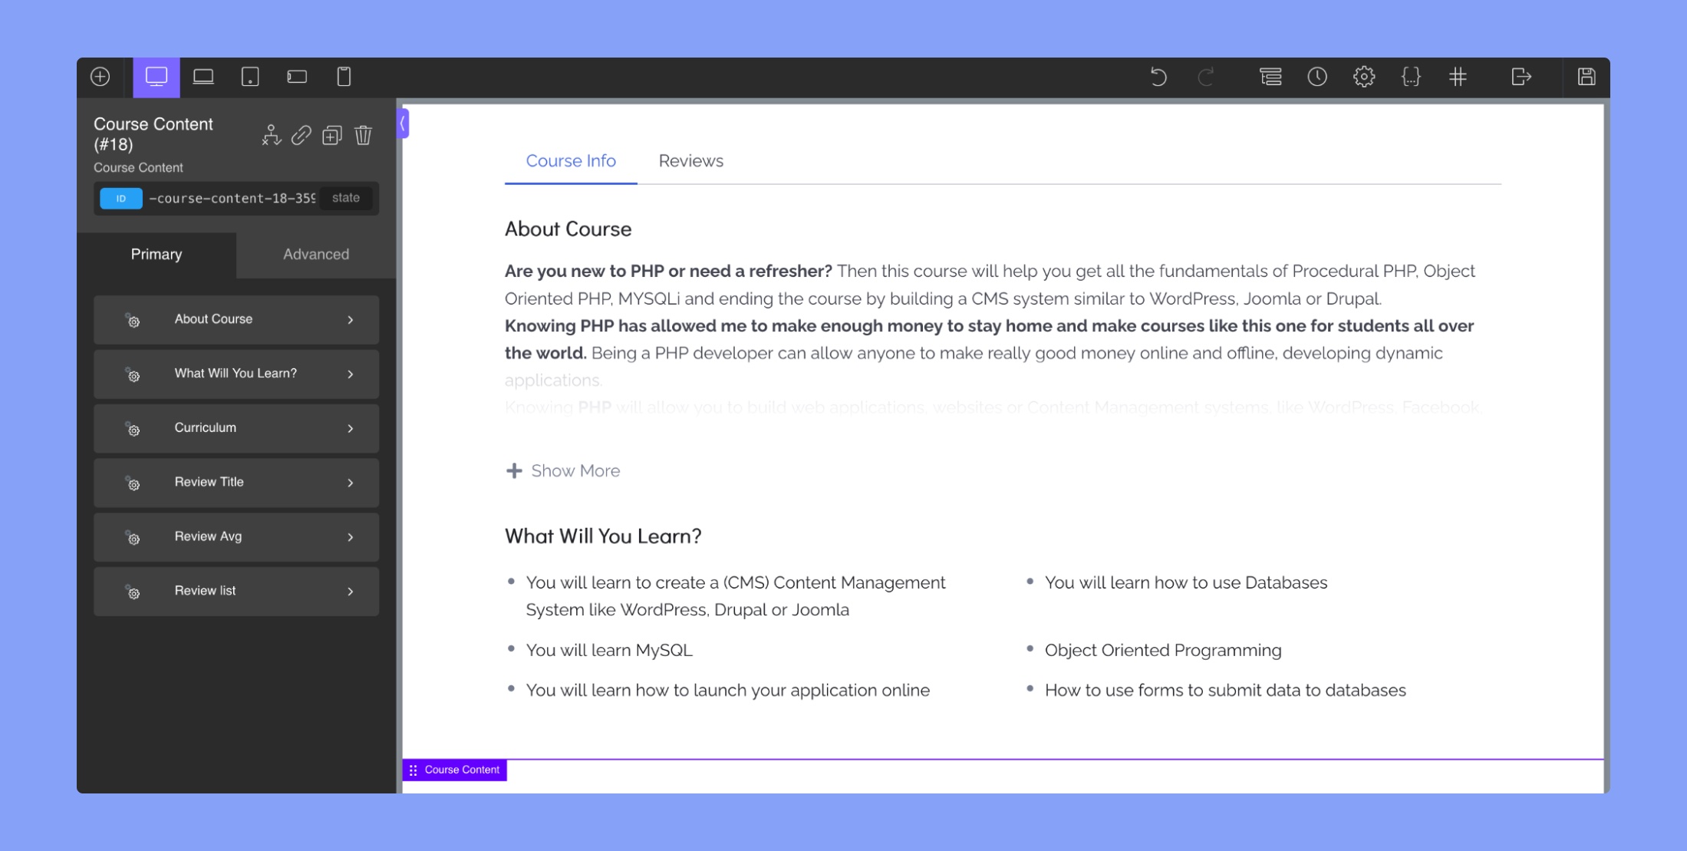Open the page/template layout icon
Image resolution: width=1687 pixels, height=851 pixels.
(x=1271, y=76)
